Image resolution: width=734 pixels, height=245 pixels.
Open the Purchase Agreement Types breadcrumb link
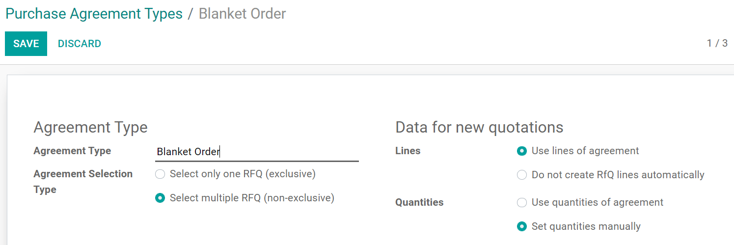coord(94,14)
